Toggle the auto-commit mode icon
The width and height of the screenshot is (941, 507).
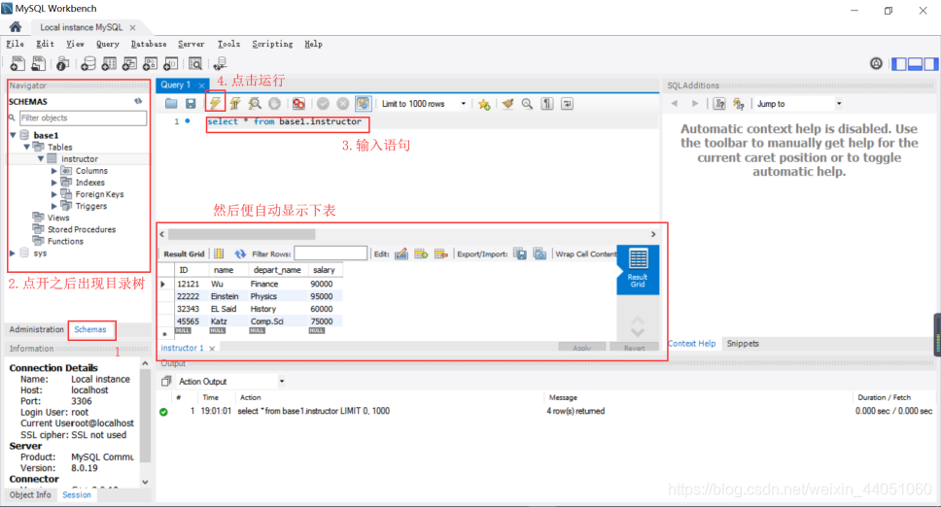[x=363, y=104]
